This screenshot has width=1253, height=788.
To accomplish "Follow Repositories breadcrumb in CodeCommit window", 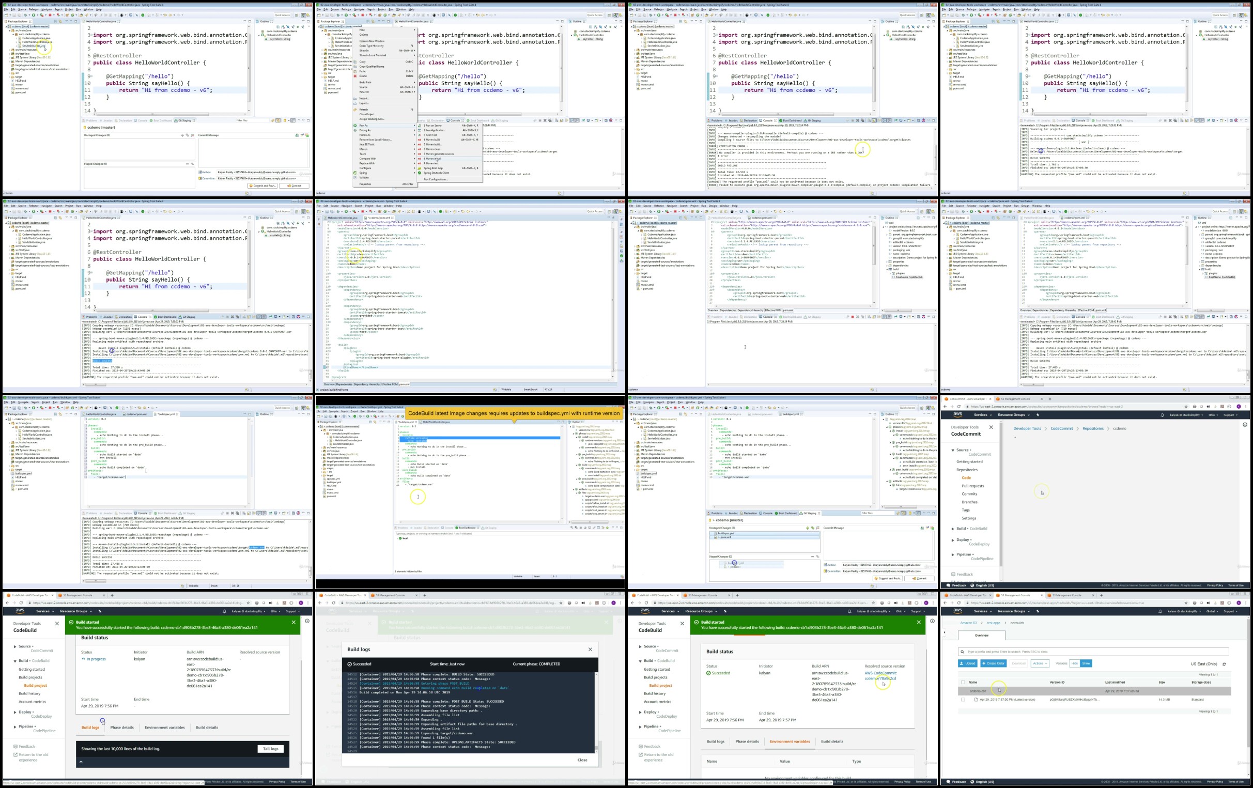I will pos(1093,429).
